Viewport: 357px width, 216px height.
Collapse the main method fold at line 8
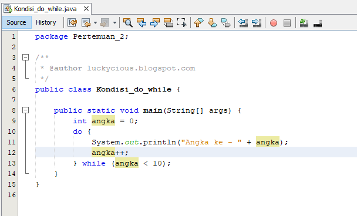tap(25, 110)
